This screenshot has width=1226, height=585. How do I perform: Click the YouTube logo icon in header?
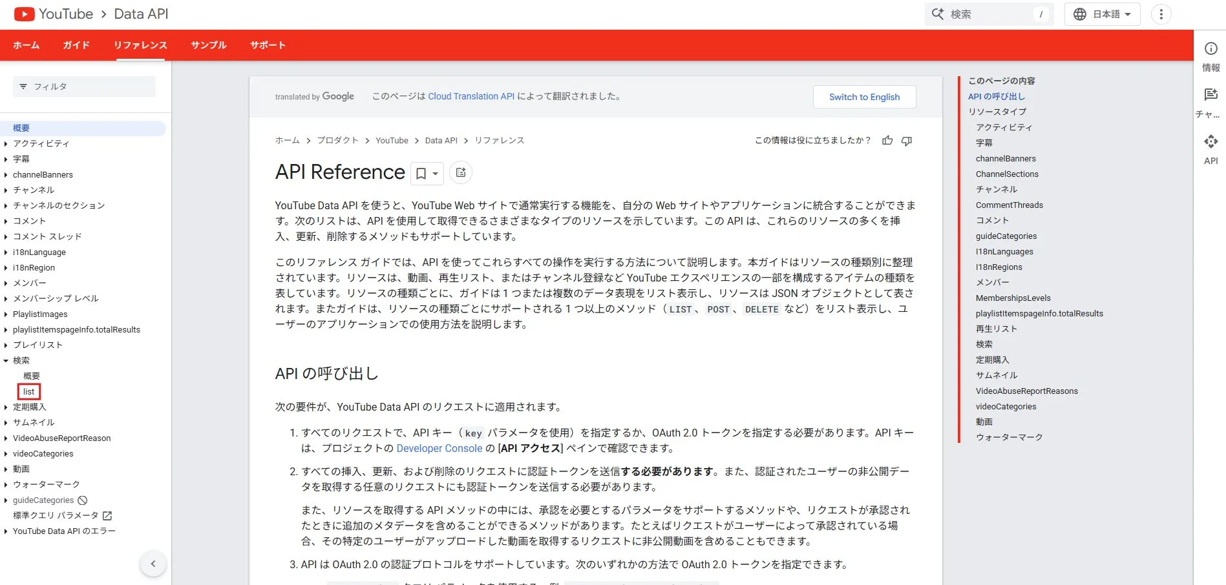[x=25, y=14]
